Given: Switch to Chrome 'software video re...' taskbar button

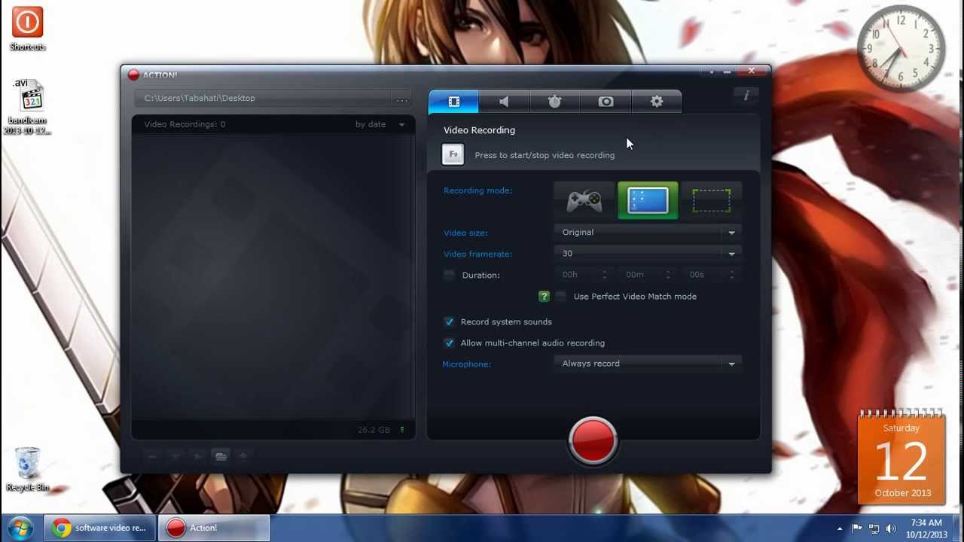Looking at the screenshot, I should coord(100,528).
